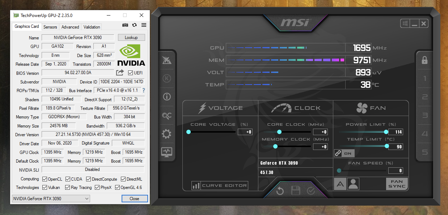Enable auto fan mode A button
Viewport: 448px width, 215px height.
tap(340, 184)
